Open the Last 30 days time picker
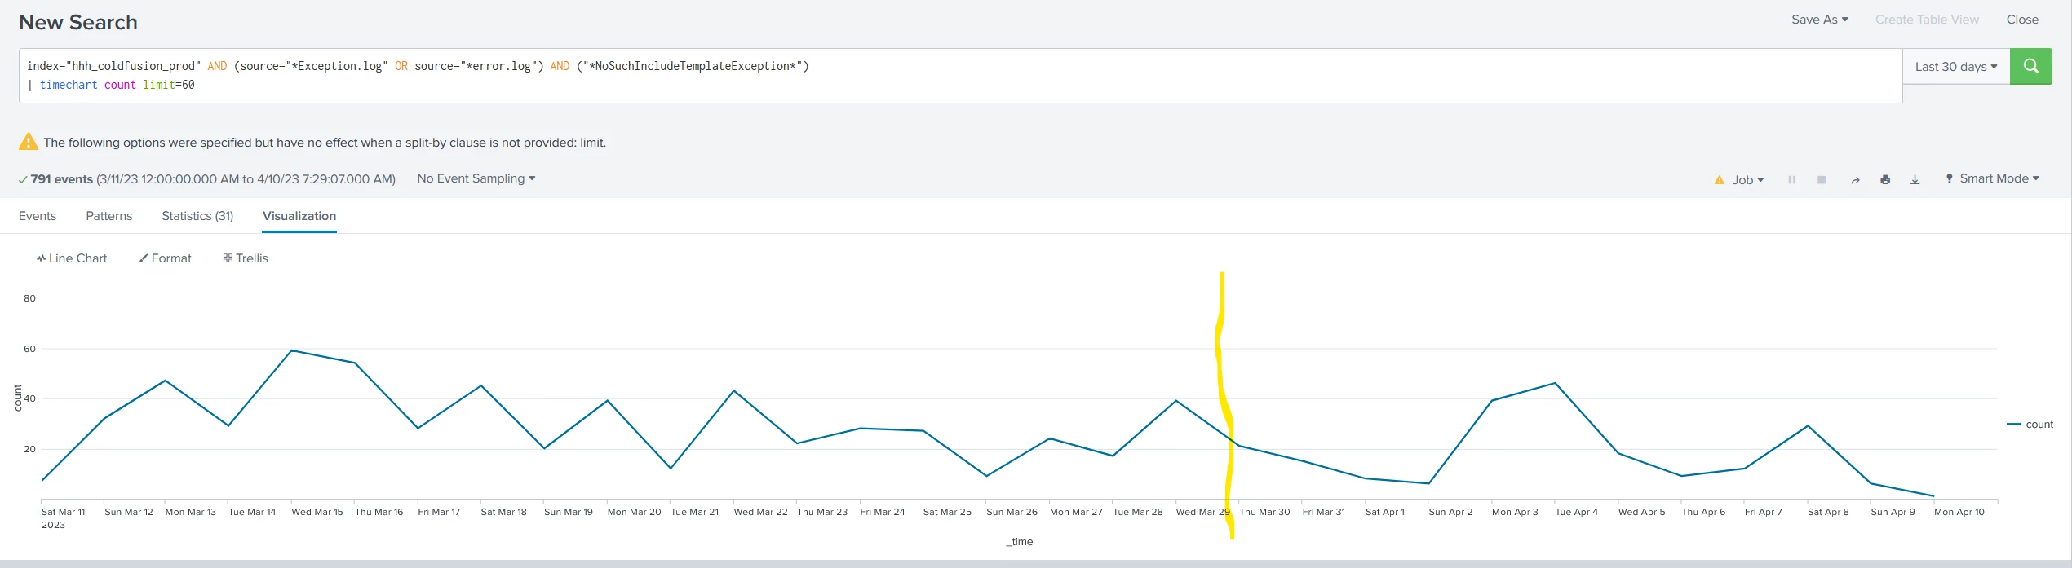 [1956, 67]
